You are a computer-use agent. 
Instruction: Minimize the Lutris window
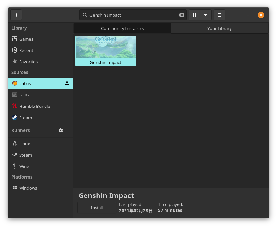[x=235, y=15]
